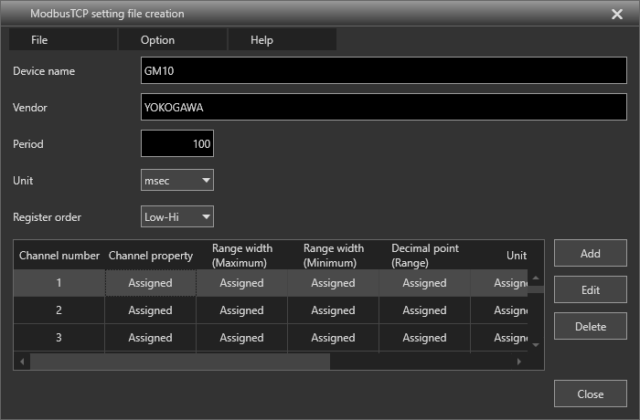Click the Device name field containing GM10
The height and width of the screenshot is (420, 640).
click(x=383, y=71)
